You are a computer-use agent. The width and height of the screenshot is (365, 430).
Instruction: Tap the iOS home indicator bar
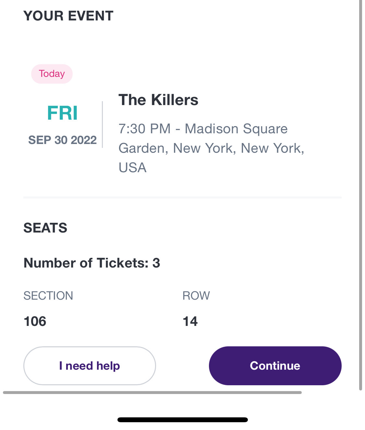(183, 420)
